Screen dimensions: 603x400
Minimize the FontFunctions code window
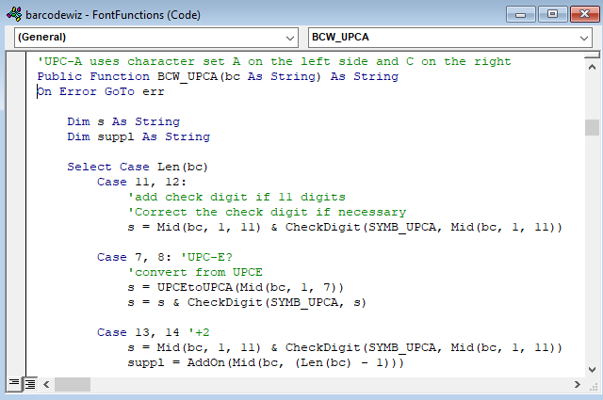[x=521, y=14]
